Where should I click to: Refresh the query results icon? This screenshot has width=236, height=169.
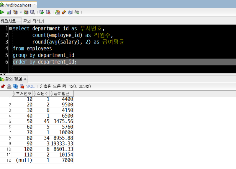pos(16,86)
